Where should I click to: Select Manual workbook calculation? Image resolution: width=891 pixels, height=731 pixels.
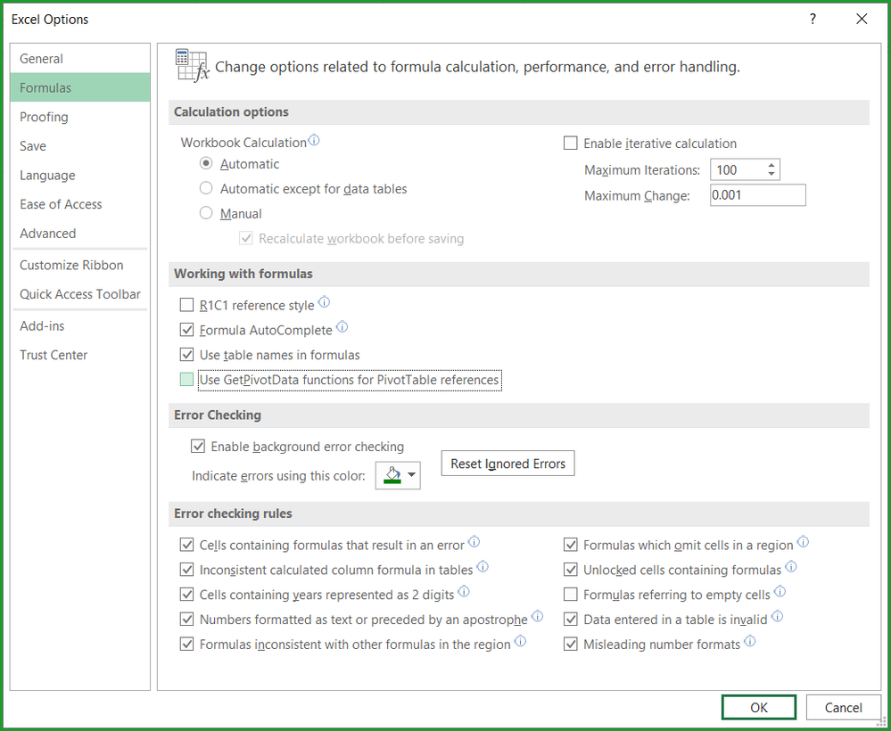pos(206,213)
